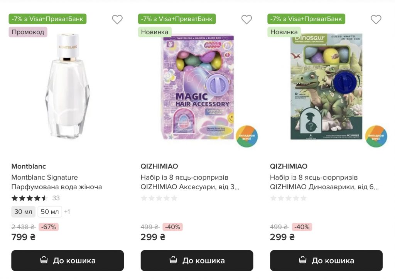Open QIZHIMIAO Аксесуари product title link
This screenshot has height=279, width=395.
coord(190,182)
